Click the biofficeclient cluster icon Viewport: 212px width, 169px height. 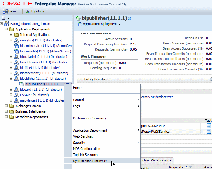pyautogui.click(x=16, y=73)
